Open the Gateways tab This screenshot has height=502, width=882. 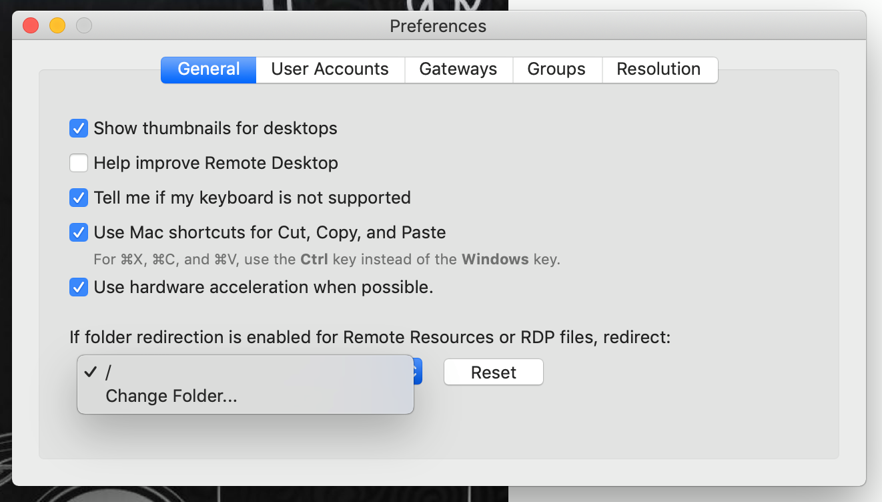point(458,69)
